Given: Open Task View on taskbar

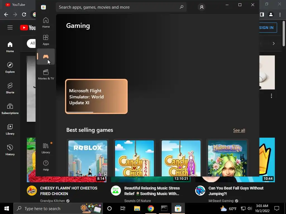Looking at the screenshot, I should coord(123,208).
